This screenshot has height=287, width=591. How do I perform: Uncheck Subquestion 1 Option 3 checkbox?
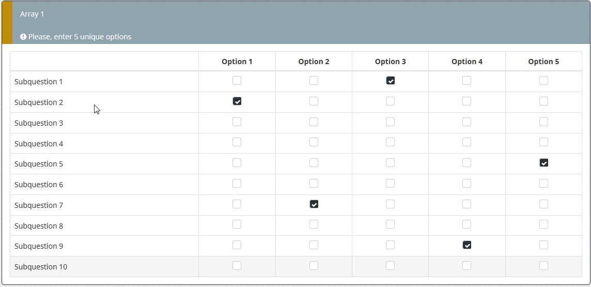click(391, 81)
